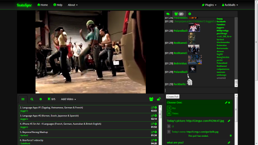
Task: Go to Home page
Action: (x=43, y=5)
